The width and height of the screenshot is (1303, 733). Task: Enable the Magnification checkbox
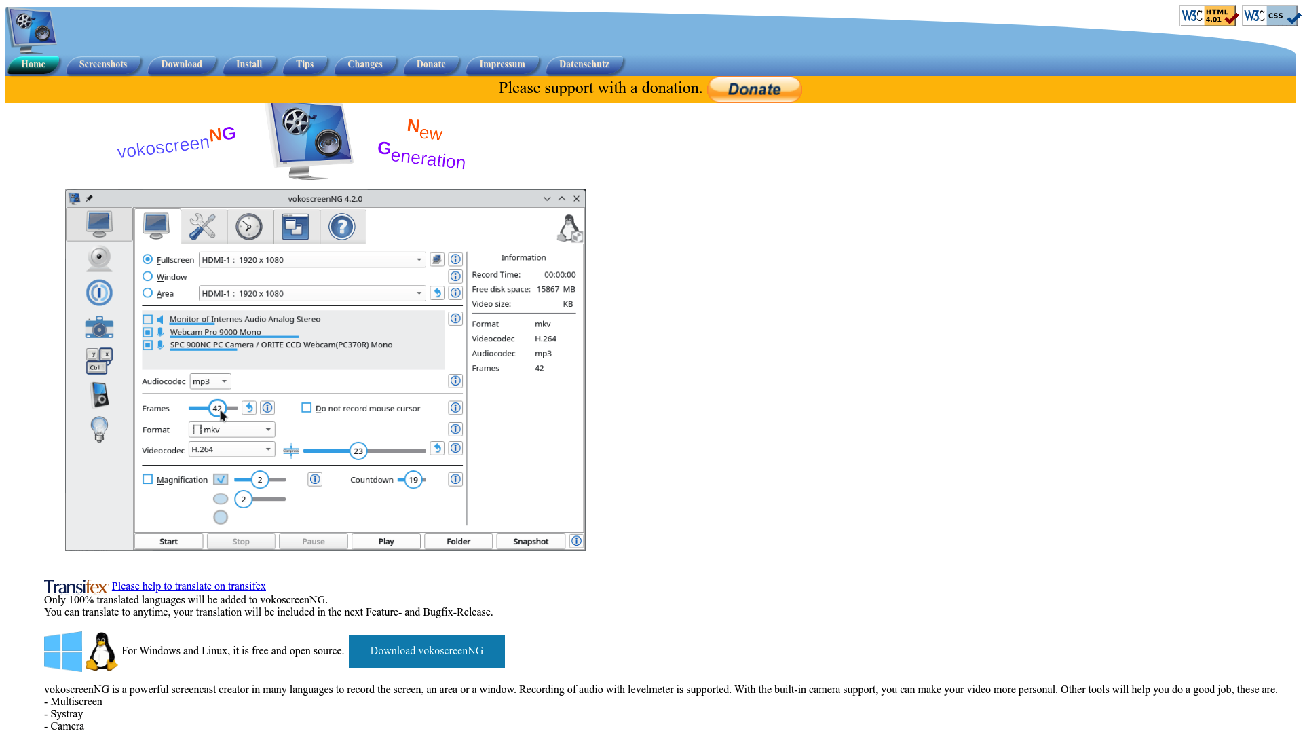[x=147, y=479]
